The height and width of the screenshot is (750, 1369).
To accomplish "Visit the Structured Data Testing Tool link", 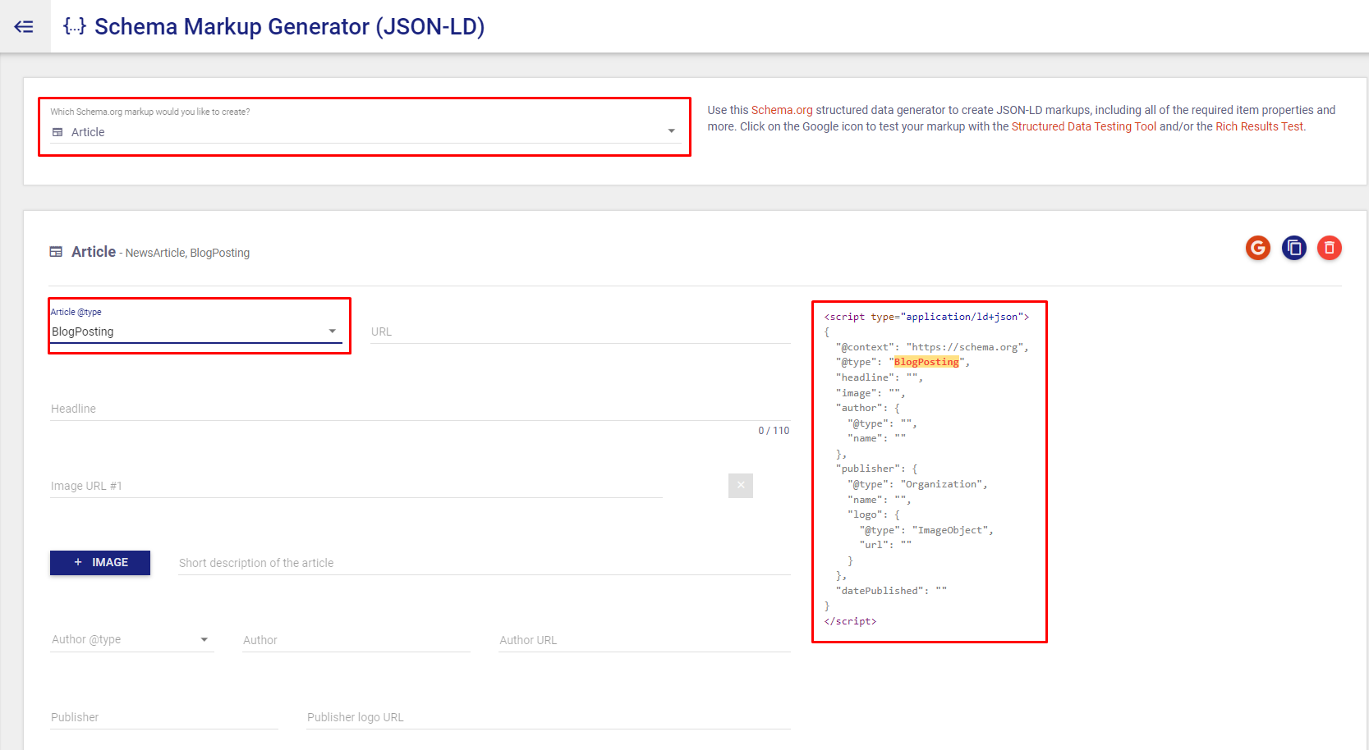I will click(1082, 126).
